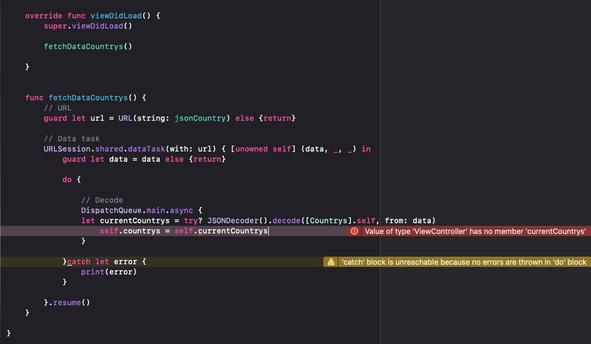The width and height of the screenshot is (591, 344).
Task: Click 'fetchDataCountrys()' call inside viewDidLoad
Action: coord(88,46)
